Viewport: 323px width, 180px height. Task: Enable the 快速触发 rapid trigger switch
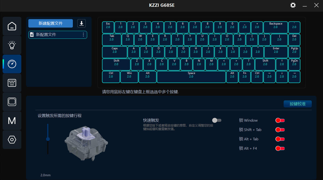217,120
